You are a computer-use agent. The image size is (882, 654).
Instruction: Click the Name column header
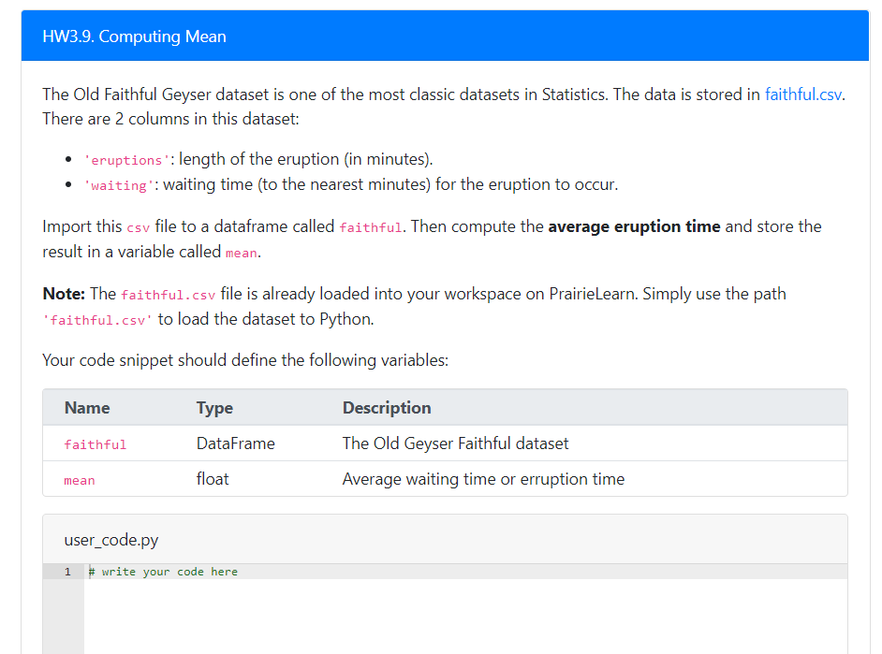[86, 408]
